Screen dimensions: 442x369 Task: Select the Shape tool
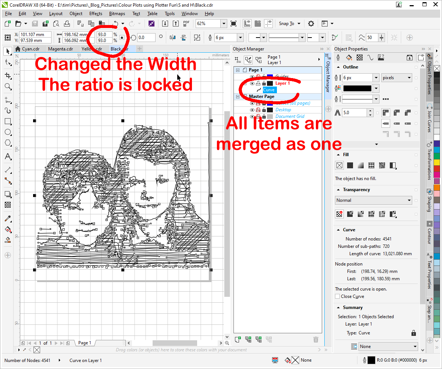click(8, 62)
